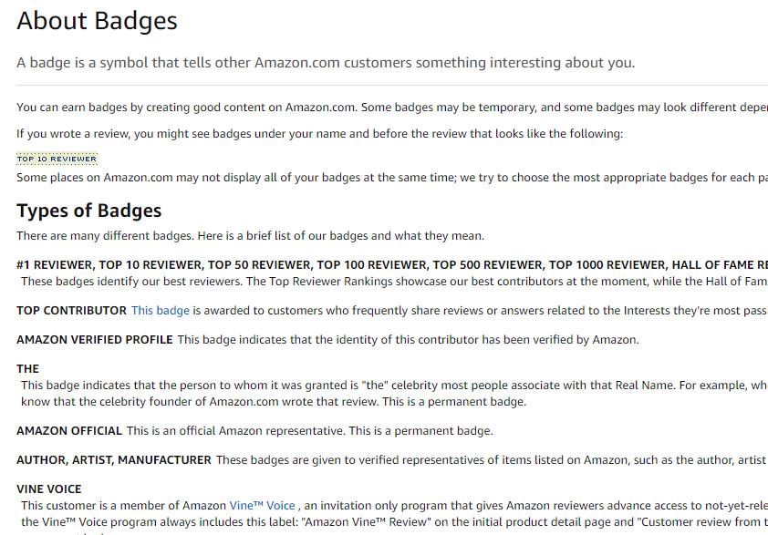This screenshot has width=768, height=535.
Task: Click the VINE VOICE badge heading
Action: [49, 489]
